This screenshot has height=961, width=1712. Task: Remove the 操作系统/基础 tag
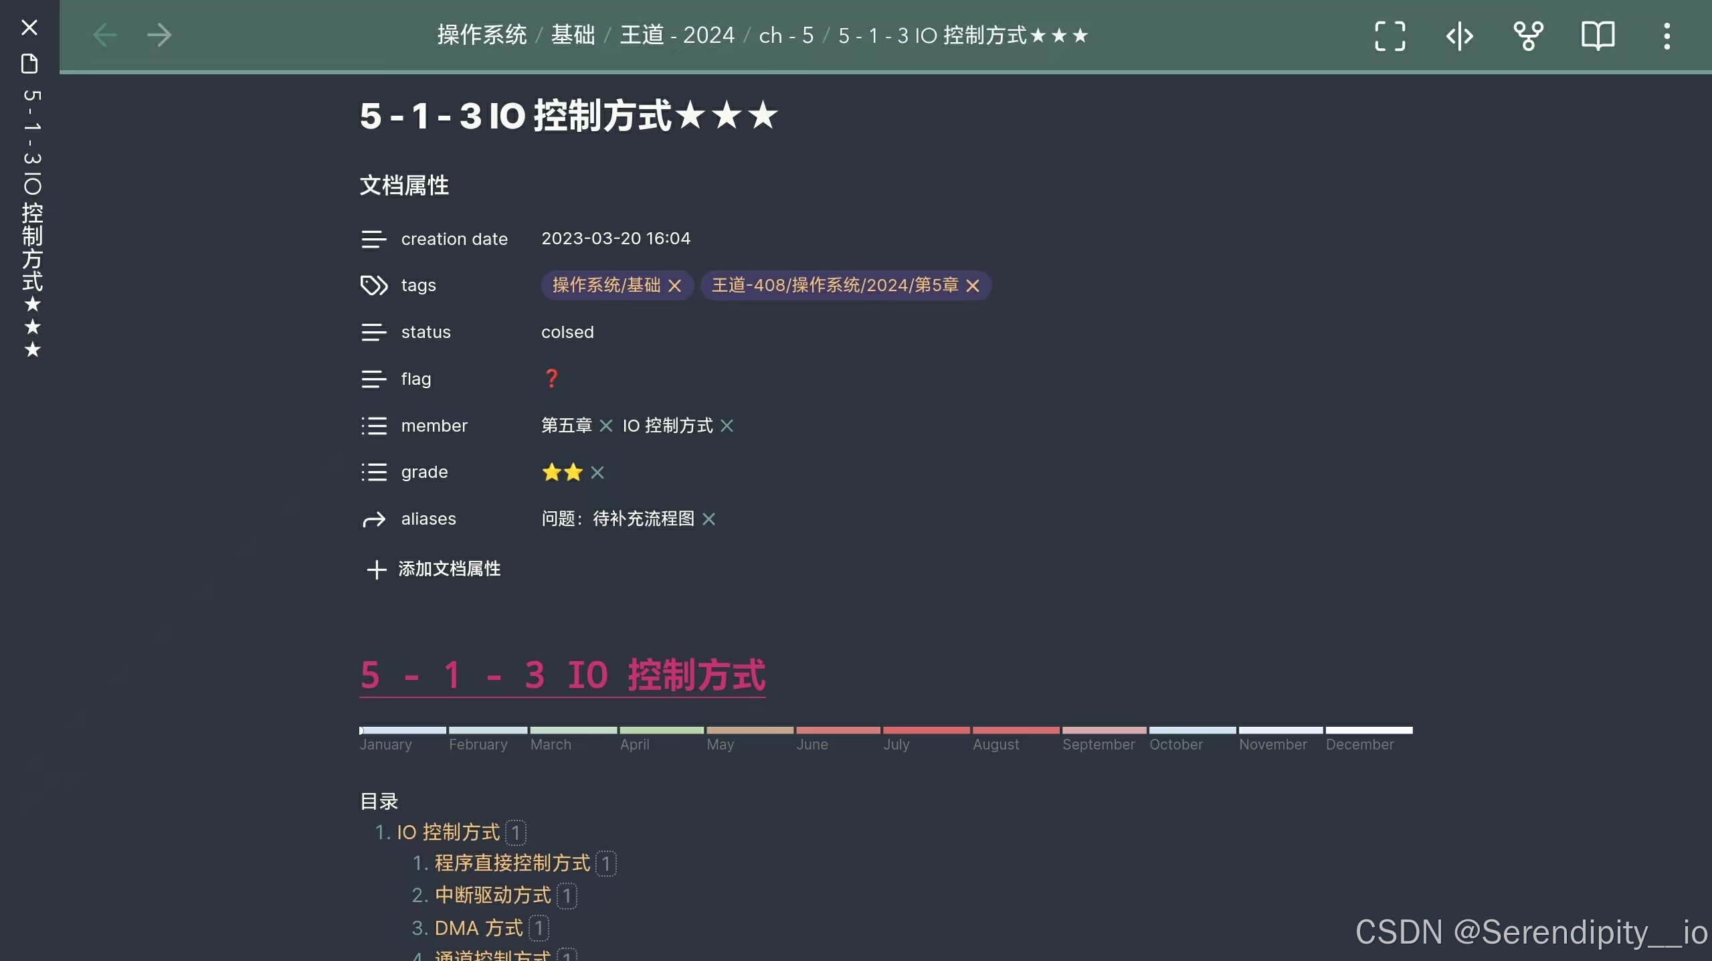pyautogui.click(x=674, y=286)
